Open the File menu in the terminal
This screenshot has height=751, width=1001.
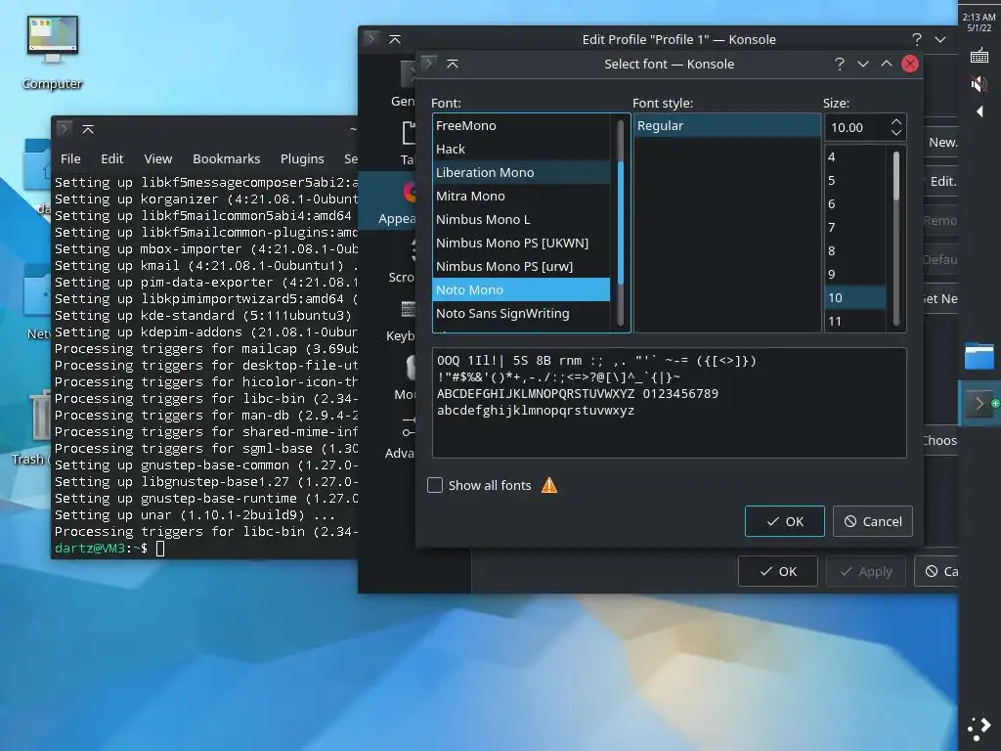[x=70, y=159]
